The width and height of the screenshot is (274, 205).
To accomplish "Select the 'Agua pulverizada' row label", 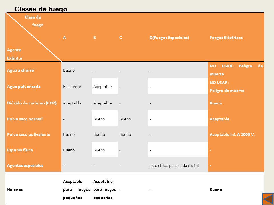I will 24,87.
